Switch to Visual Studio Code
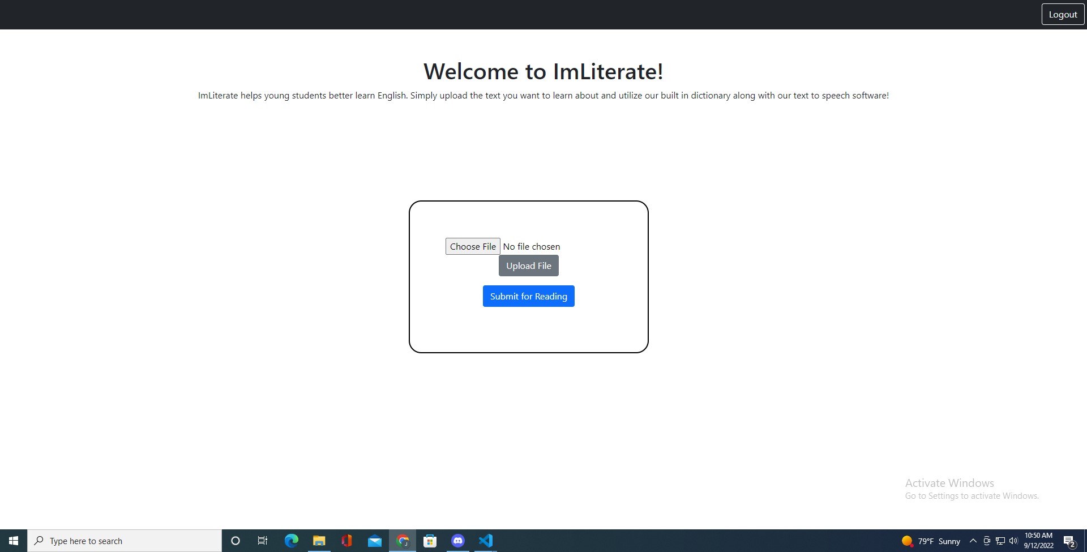 tap(486, 541)
